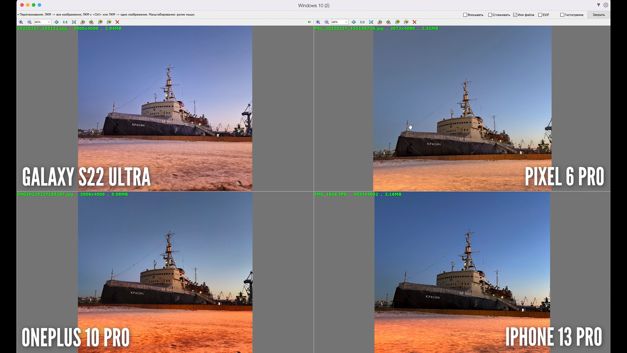Screen dimensions: 627x353
Task: Turn on the Гистограмма checkbox
Action: (x=562, y=15)
